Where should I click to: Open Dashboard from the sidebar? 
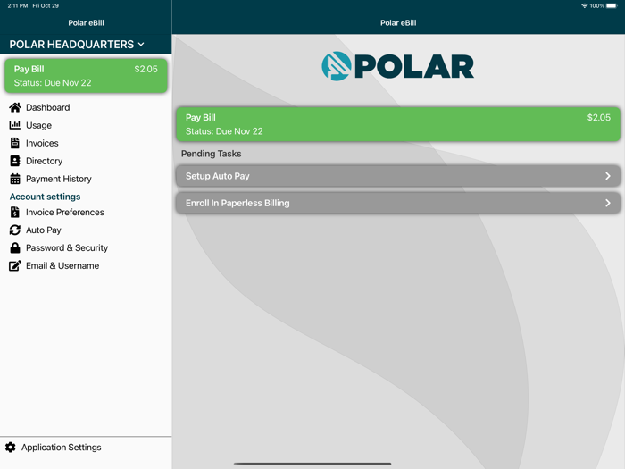[x=48, y=107]
